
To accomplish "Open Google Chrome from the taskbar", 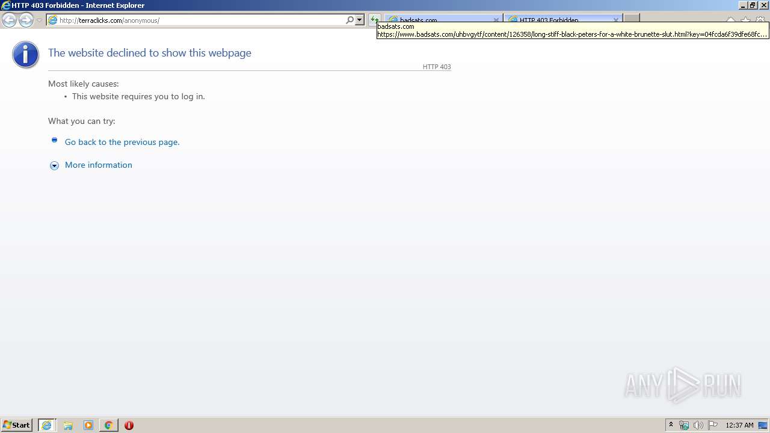I will pyautogui.click(x=108, y=425).
